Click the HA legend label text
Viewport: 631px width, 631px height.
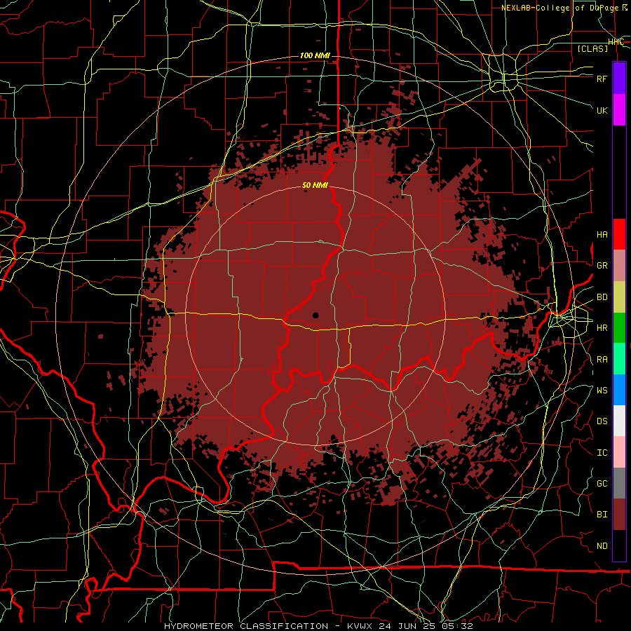[x=602, y=235]
